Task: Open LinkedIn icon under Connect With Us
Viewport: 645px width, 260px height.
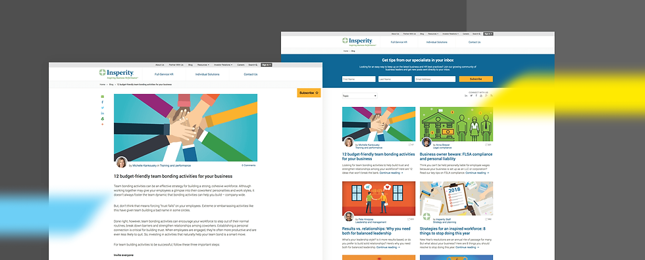Action: [x=466, y=96]
